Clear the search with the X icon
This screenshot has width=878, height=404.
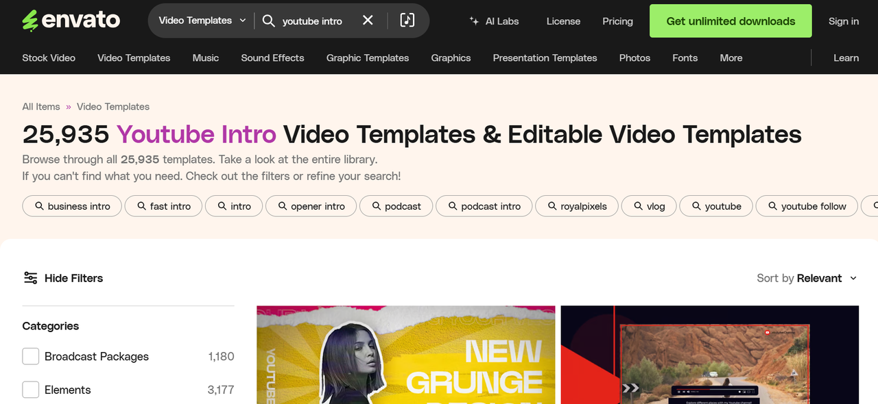(x=368, y=21)
